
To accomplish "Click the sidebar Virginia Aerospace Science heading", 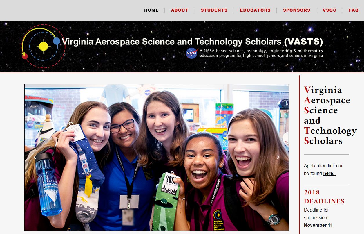I will click(330, 115).
